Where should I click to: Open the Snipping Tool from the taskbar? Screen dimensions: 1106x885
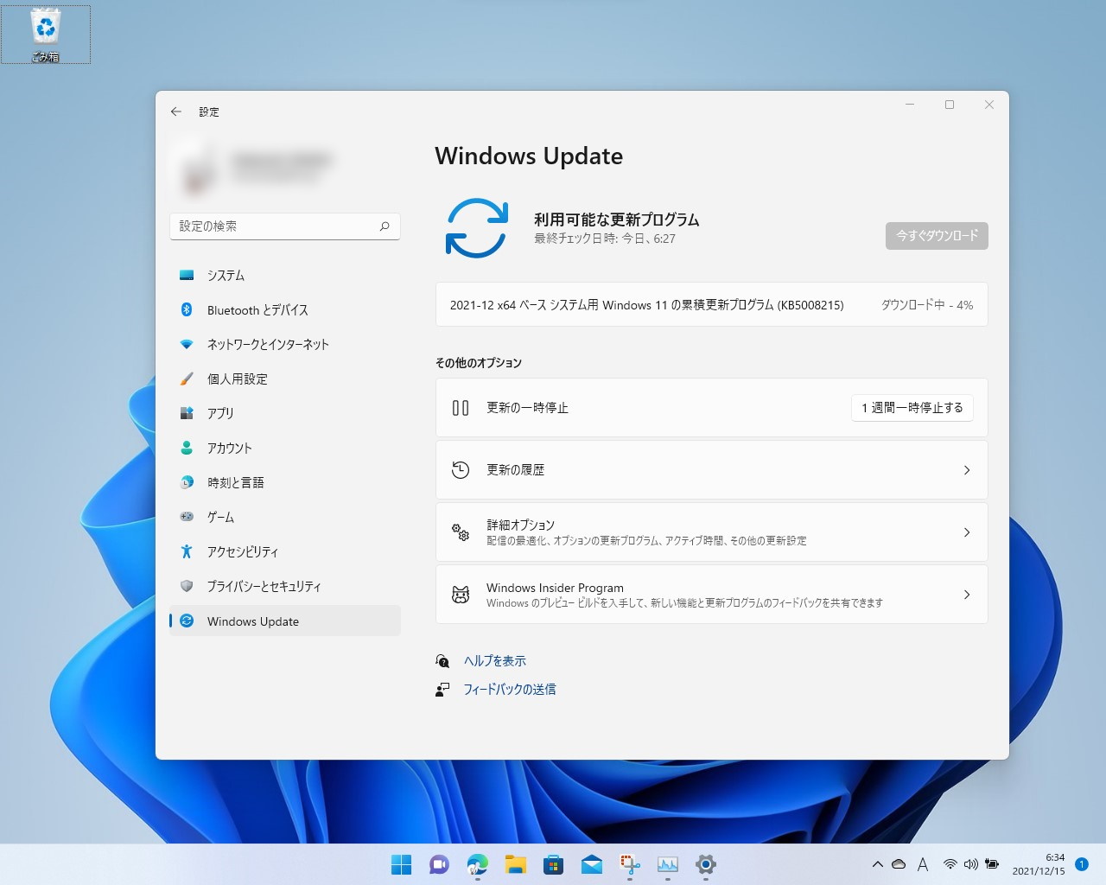[x=629, y=865]
